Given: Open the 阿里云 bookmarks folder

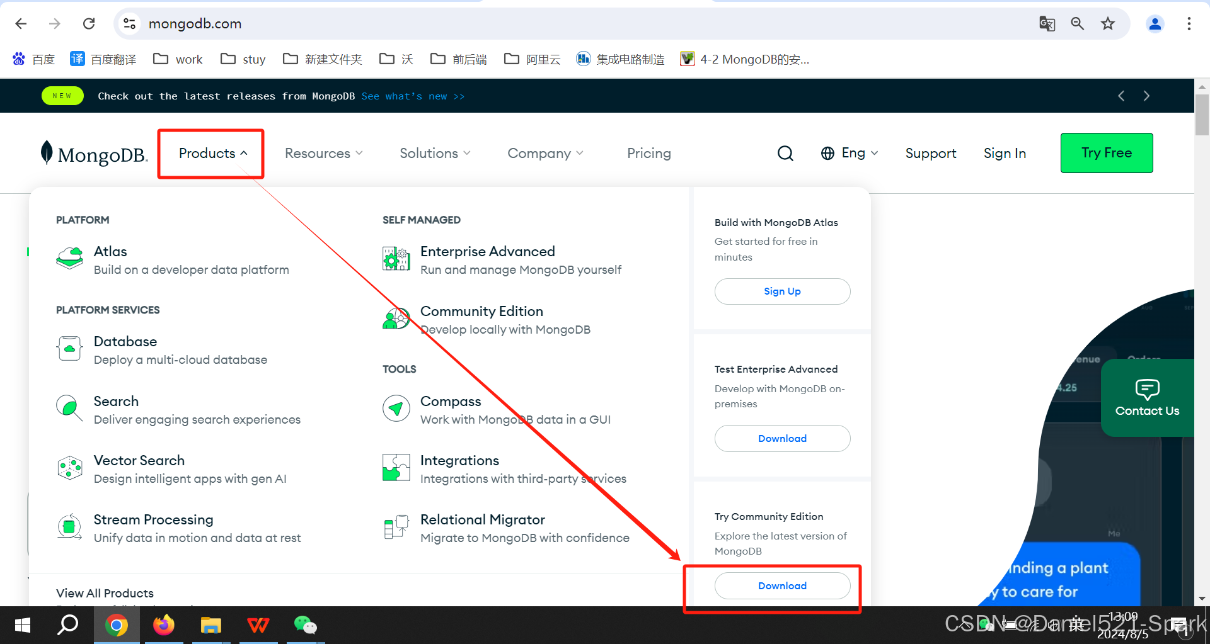Looking at the screenshot, I should click(533, 59).
